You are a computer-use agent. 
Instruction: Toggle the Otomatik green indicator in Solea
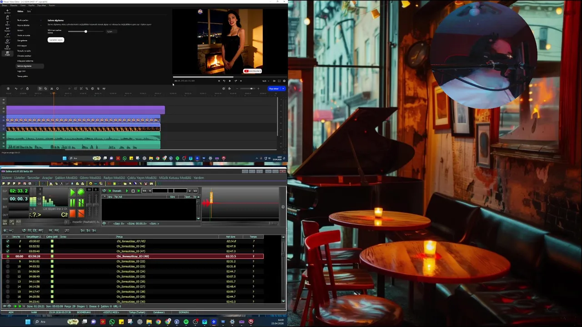110,191
